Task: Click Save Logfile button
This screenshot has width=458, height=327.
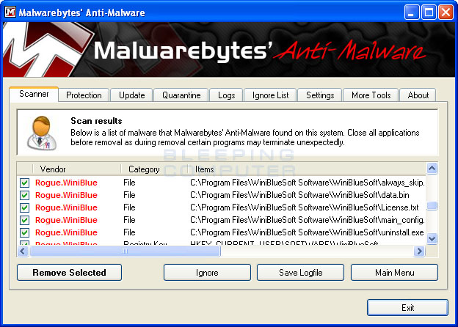Action: tap(301, 273)
